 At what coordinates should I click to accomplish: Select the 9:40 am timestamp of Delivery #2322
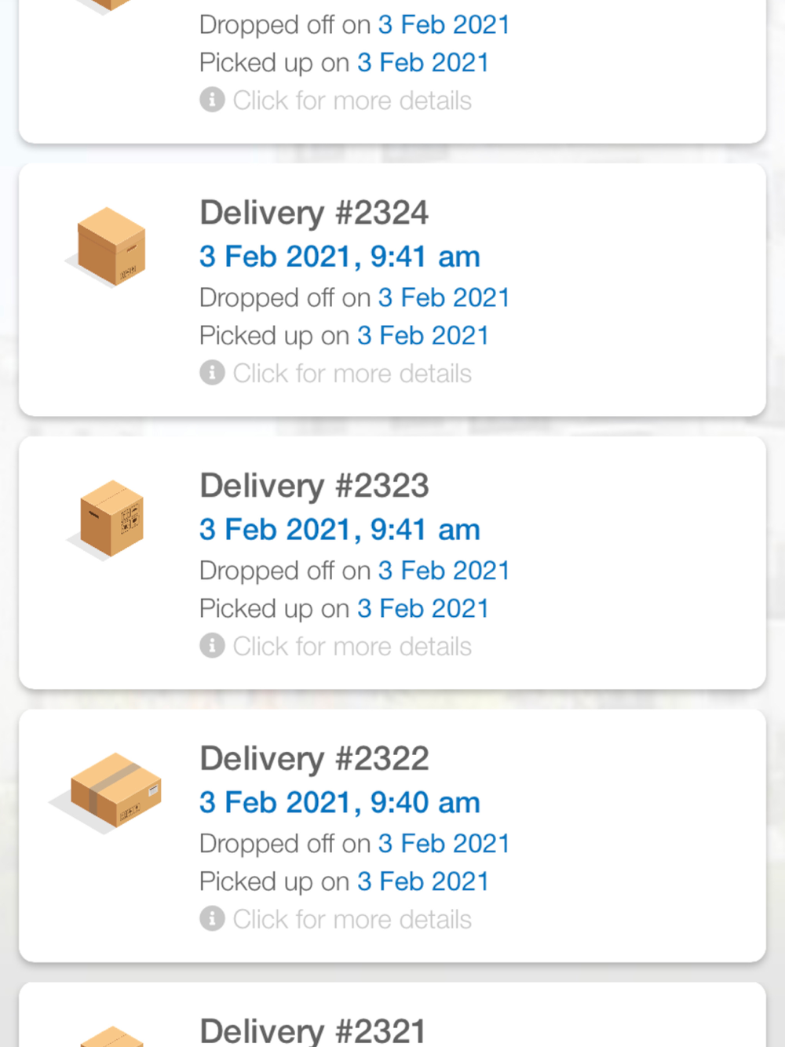340,803
